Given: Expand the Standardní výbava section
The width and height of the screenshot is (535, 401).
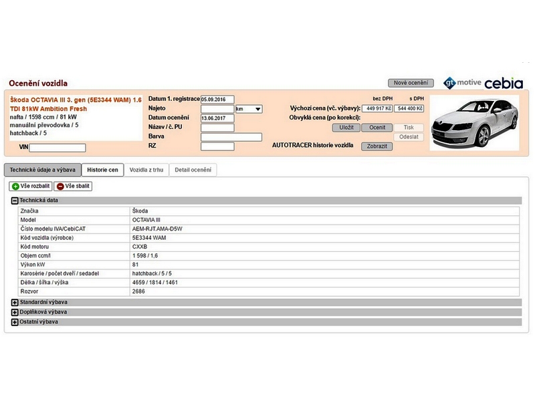Looking at the screenshot, I should pos(15,303).
